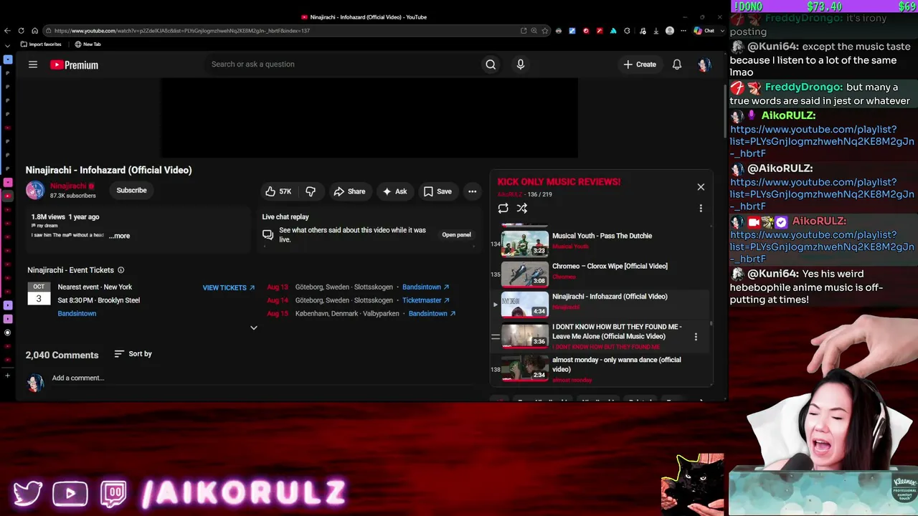The width and height of the screenshot is (918, 516).
Task: Open the Ninajirachi channel name link
Action: click(x=68, y=186)
